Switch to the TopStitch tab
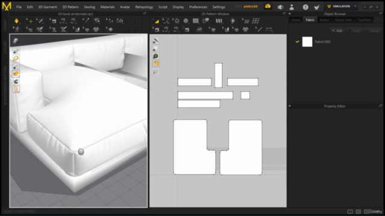Screen dimensions: 385x216 coord(364,20)
